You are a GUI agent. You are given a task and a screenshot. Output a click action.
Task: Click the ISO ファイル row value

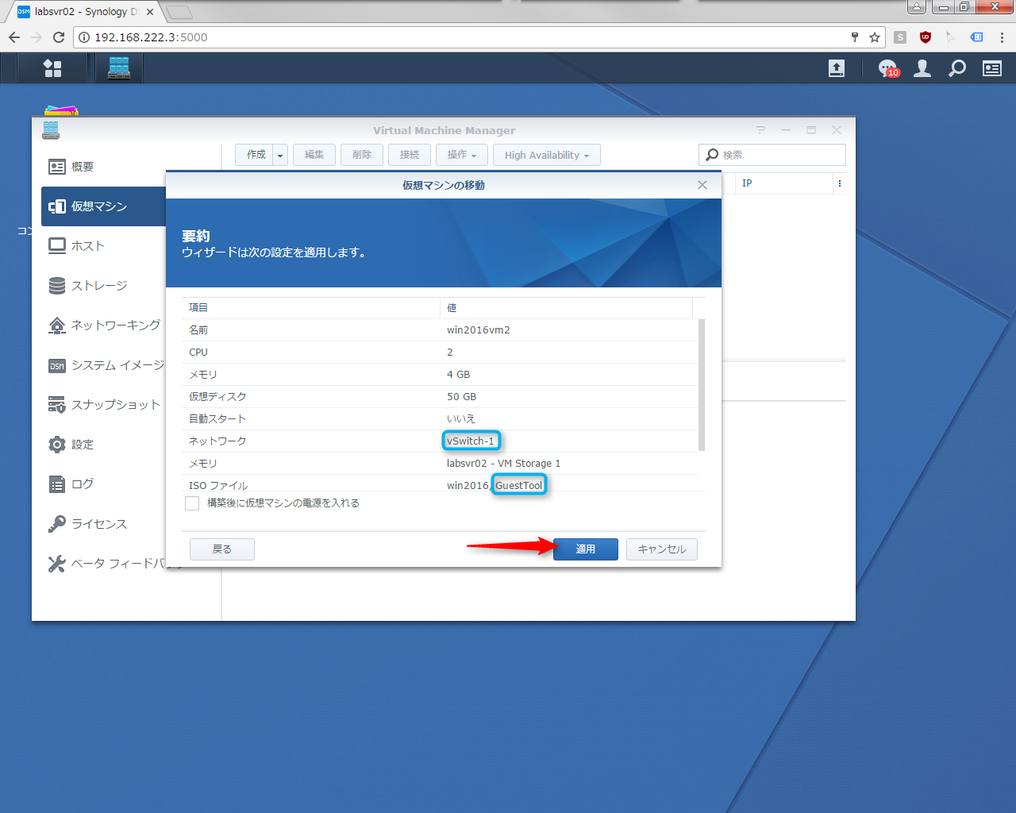coord(495,485)
